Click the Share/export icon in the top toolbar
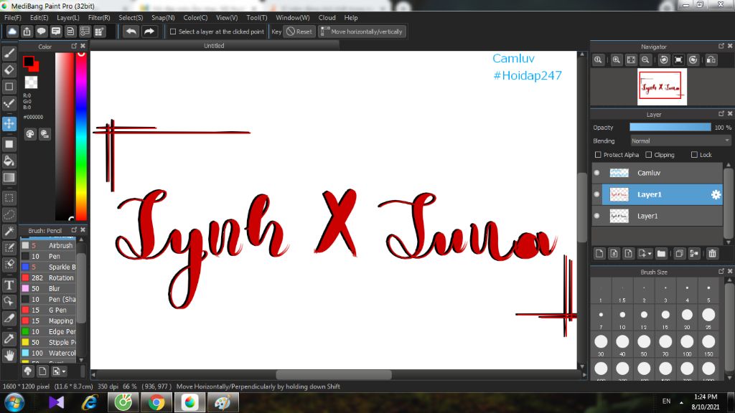 (x=27, y=32)
